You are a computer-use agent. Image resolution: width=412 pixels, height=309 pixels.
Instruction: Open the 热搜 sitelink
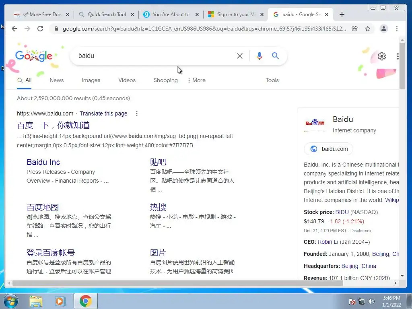[158, 207]
